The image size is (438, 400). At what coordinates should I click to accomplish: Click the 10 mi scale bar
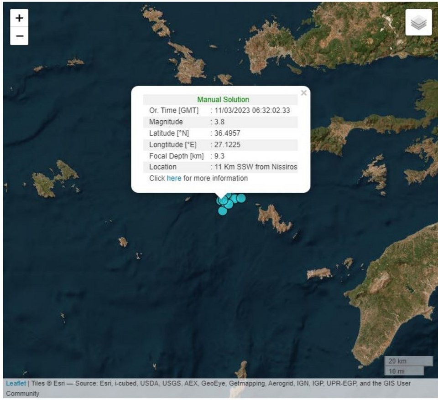pos(404,370)
